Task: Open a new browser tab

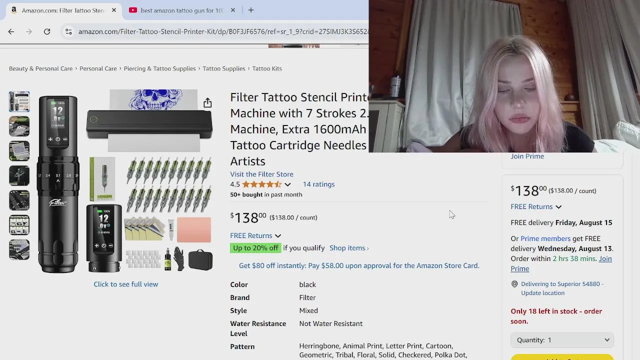Action: click(x=251, y=10)
